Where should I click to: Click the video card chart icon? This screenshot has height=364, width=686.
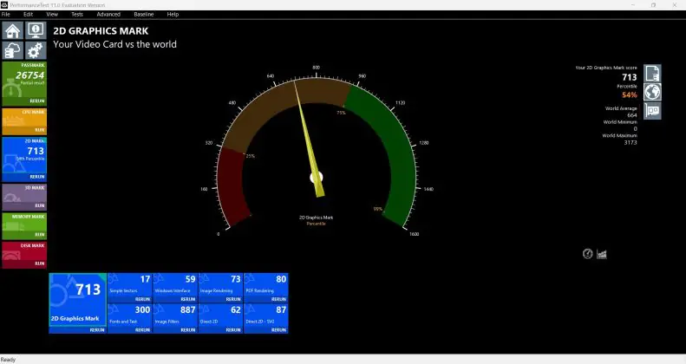coord(652,111)
